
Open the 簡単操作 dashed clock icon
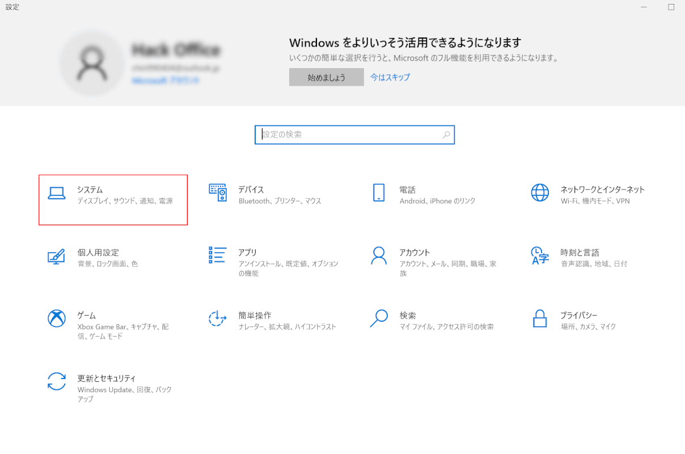(218, 318)
